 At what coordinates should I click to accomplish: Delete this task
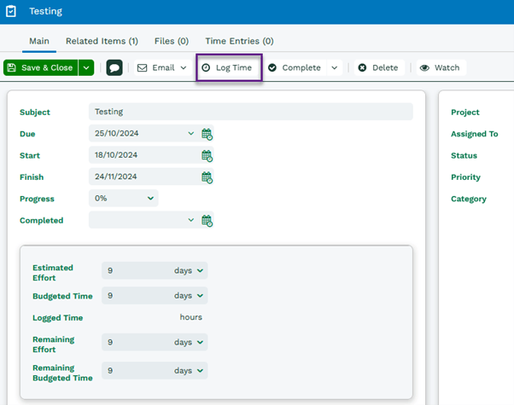click(379, 67)
